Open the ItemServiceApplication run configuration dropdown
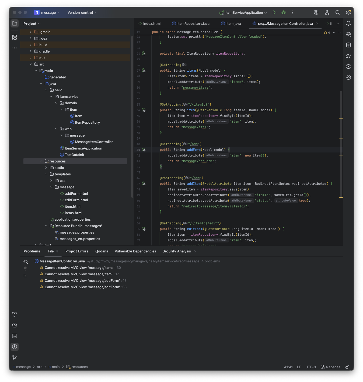This screenshot has width=363, height=382. pyautogui.click(x=243, y=12)
